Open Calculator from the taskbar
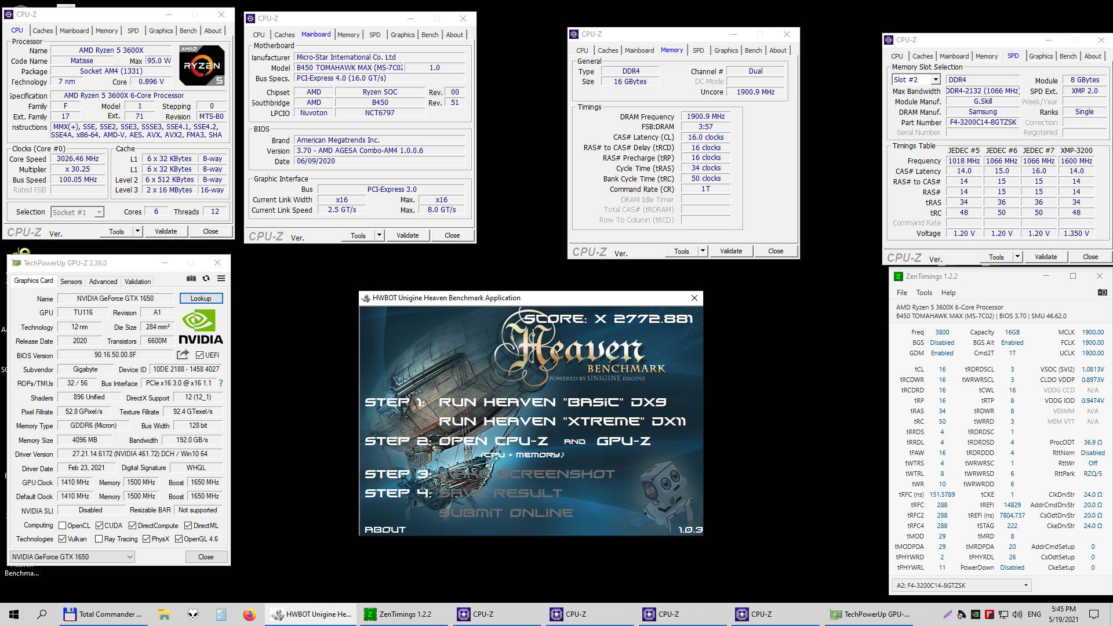 221,614
